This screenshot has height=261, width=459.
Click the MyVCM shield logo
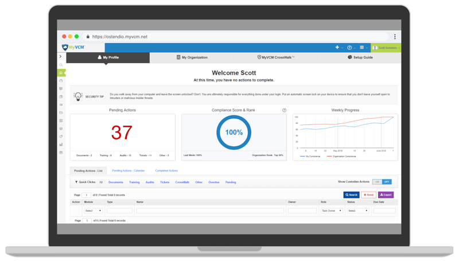(x=65, y=47)
